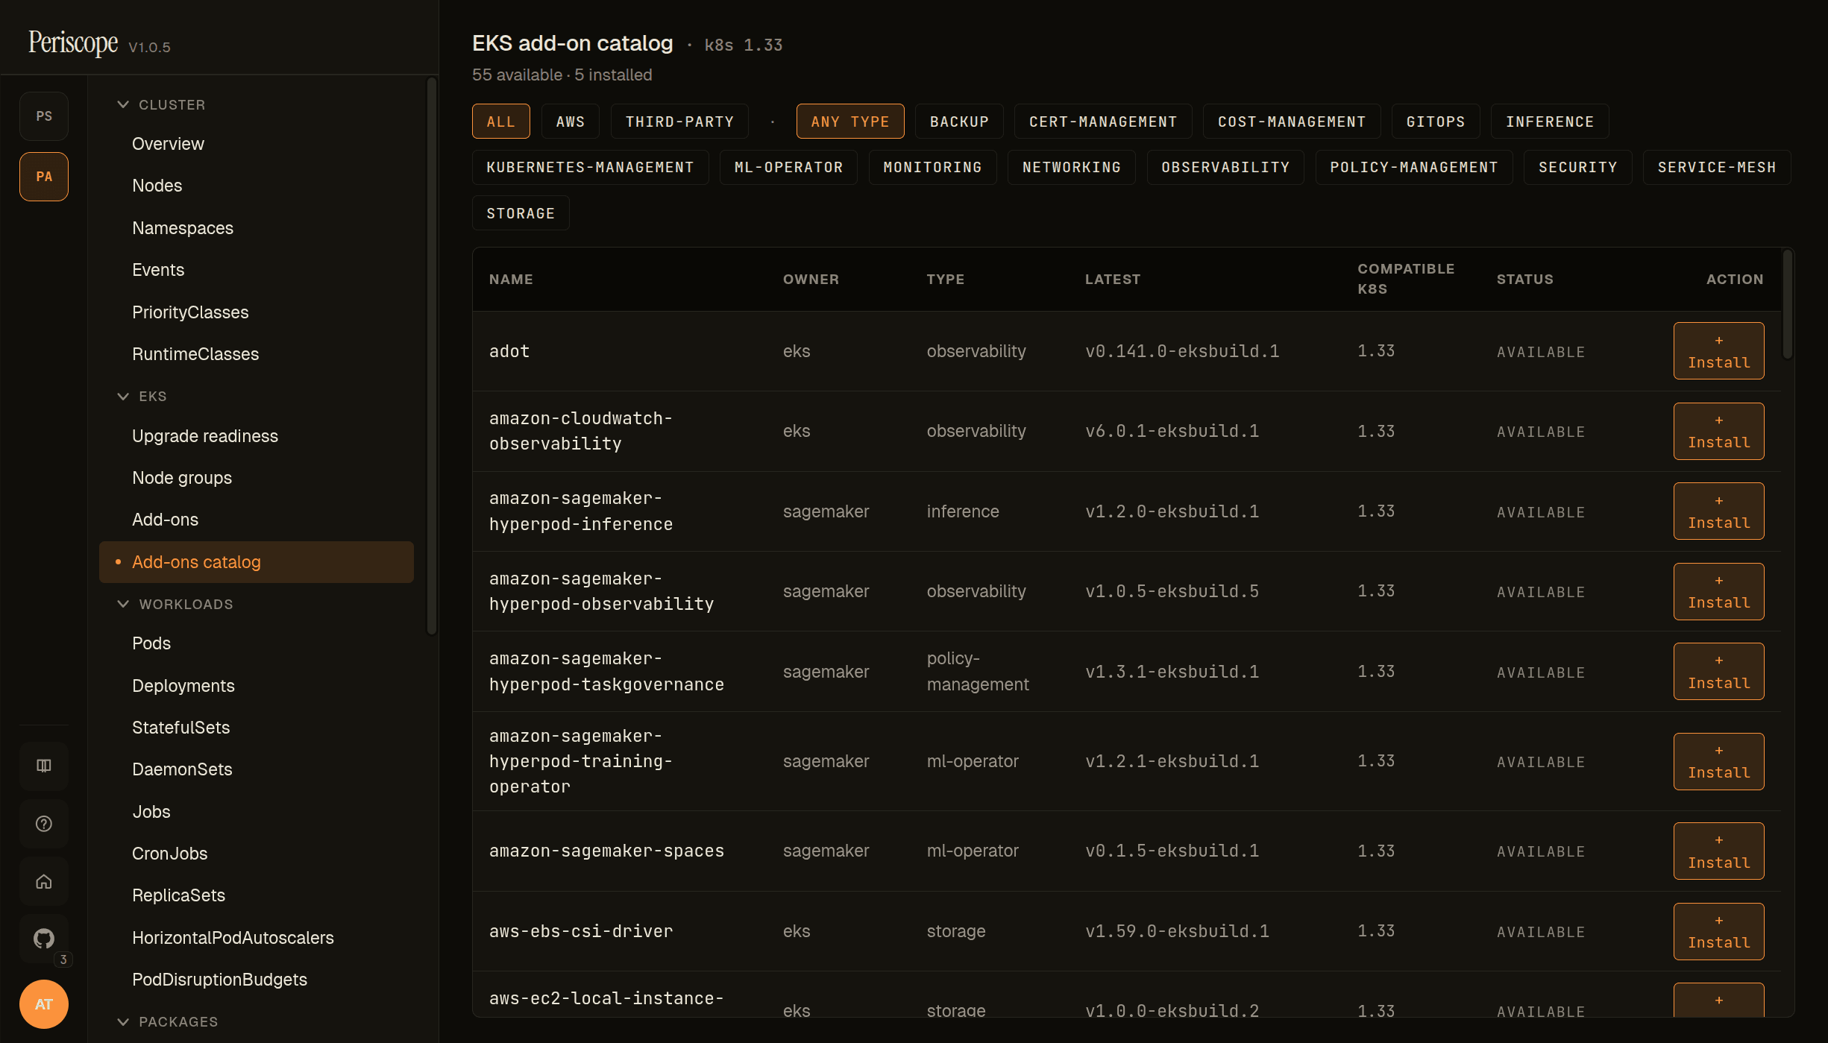Go to Node groups

(257, 478)
